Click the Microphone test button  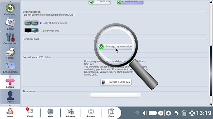130,2
